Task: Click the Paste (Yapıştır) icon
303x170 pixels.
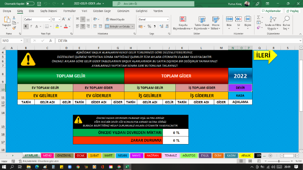Action: (6, 20)
